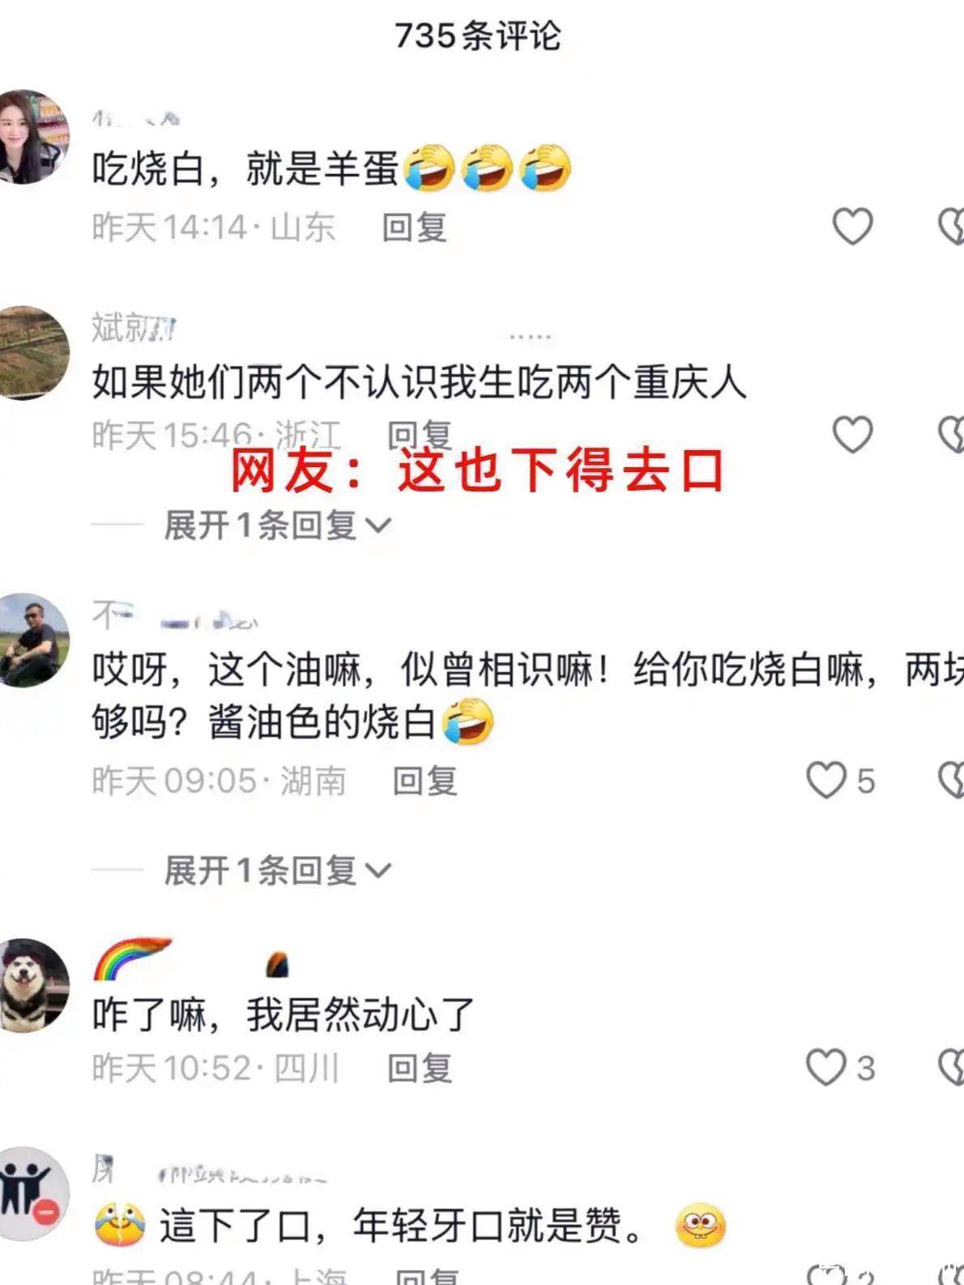The width and height of the screenshot is (964, 1285).
Task: Reply to the Zhejiang 15:46 comment
Action: tap(420, 434)
